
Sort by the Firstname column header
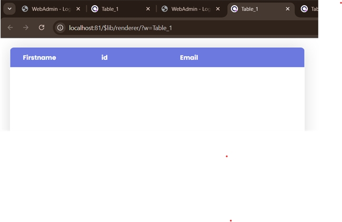click(39, 57)
